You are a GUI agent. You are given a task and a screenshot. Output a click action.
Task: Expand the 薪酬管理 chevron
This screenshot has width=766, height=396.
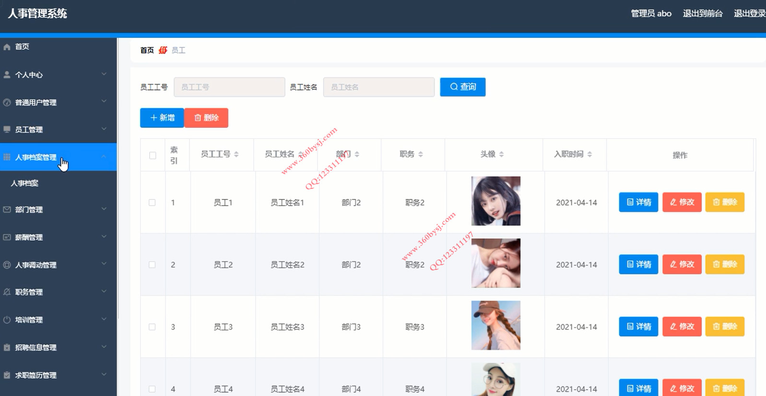[104, 236]
